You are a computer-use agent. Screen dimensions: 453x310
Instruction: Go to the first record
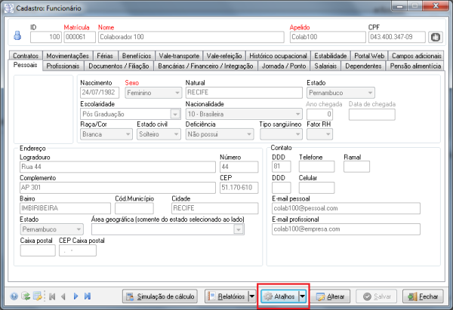pyautogui.click(x=51, y=296)
